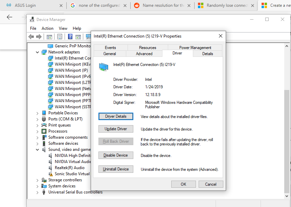291x207 pixels.
Task: Click Device Manager scrollbar up arrow
Action: point(287,46)
